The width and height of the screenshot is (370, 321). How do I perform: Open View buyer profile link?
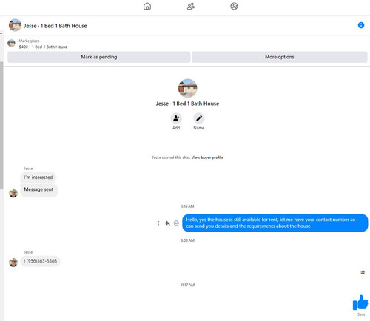click(x=207, y=158)
